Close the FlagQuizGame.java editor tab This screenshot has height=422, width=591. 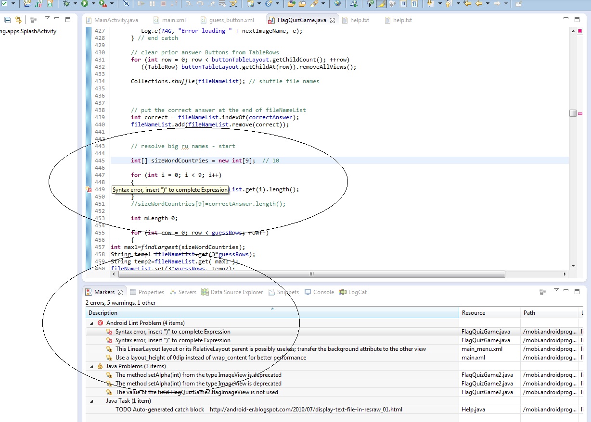click(332, 20)
